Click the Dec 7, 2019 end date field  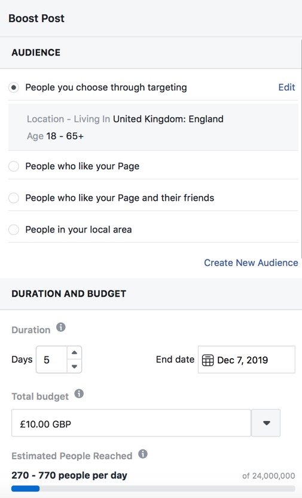coord(246,360)
